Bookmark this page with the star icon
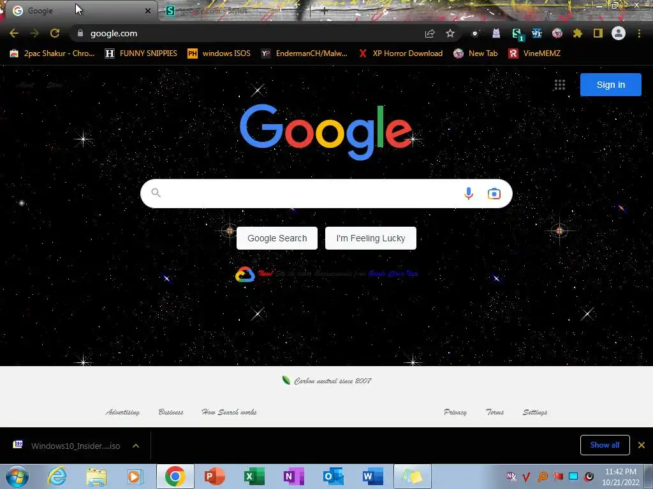The image size is (653, 489). (450, 33)
